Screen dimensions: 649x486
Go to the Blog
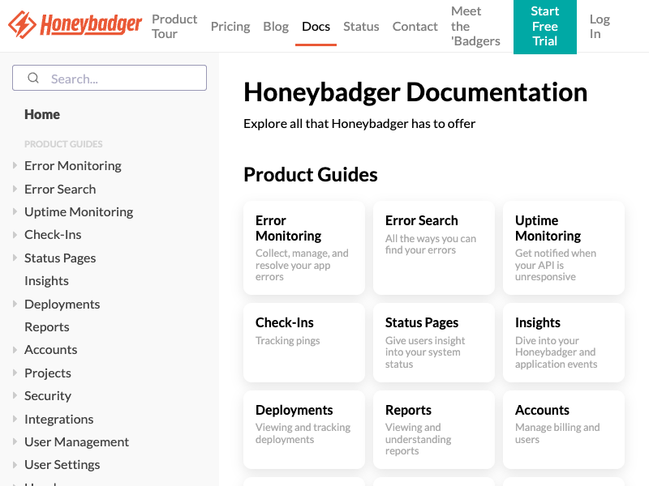tap(276, 27)
